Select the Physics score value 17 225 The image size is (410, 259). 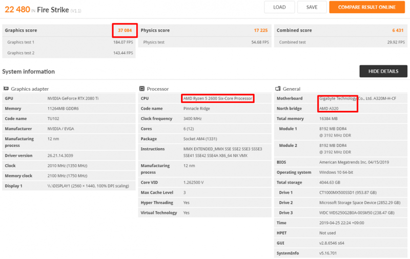point(261,30)
